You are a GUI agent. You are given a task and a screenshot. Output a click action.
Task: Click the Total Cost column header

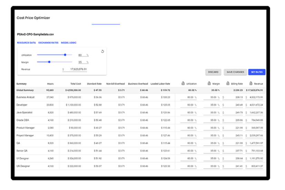coord(76,84)
